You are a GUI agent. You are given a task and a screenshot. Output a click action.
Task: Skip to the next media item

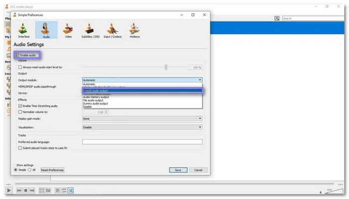click(x=32, y=191)
